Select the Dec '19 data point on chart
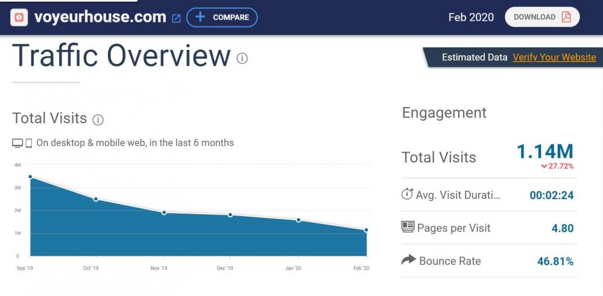The height and width of the screenshot is (296, 603). (230, 215)
